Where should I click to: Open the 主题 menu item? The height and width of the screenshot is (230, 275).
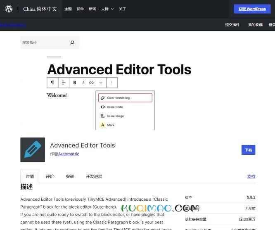68,9
